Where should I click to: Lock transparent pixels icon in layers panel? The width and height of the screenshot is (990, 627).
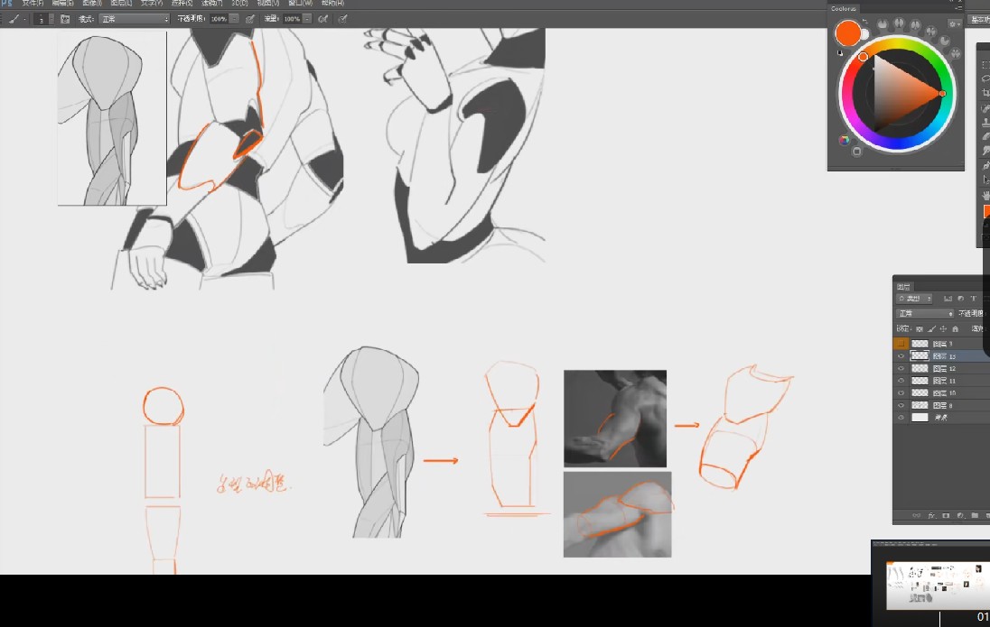(920, 328)
